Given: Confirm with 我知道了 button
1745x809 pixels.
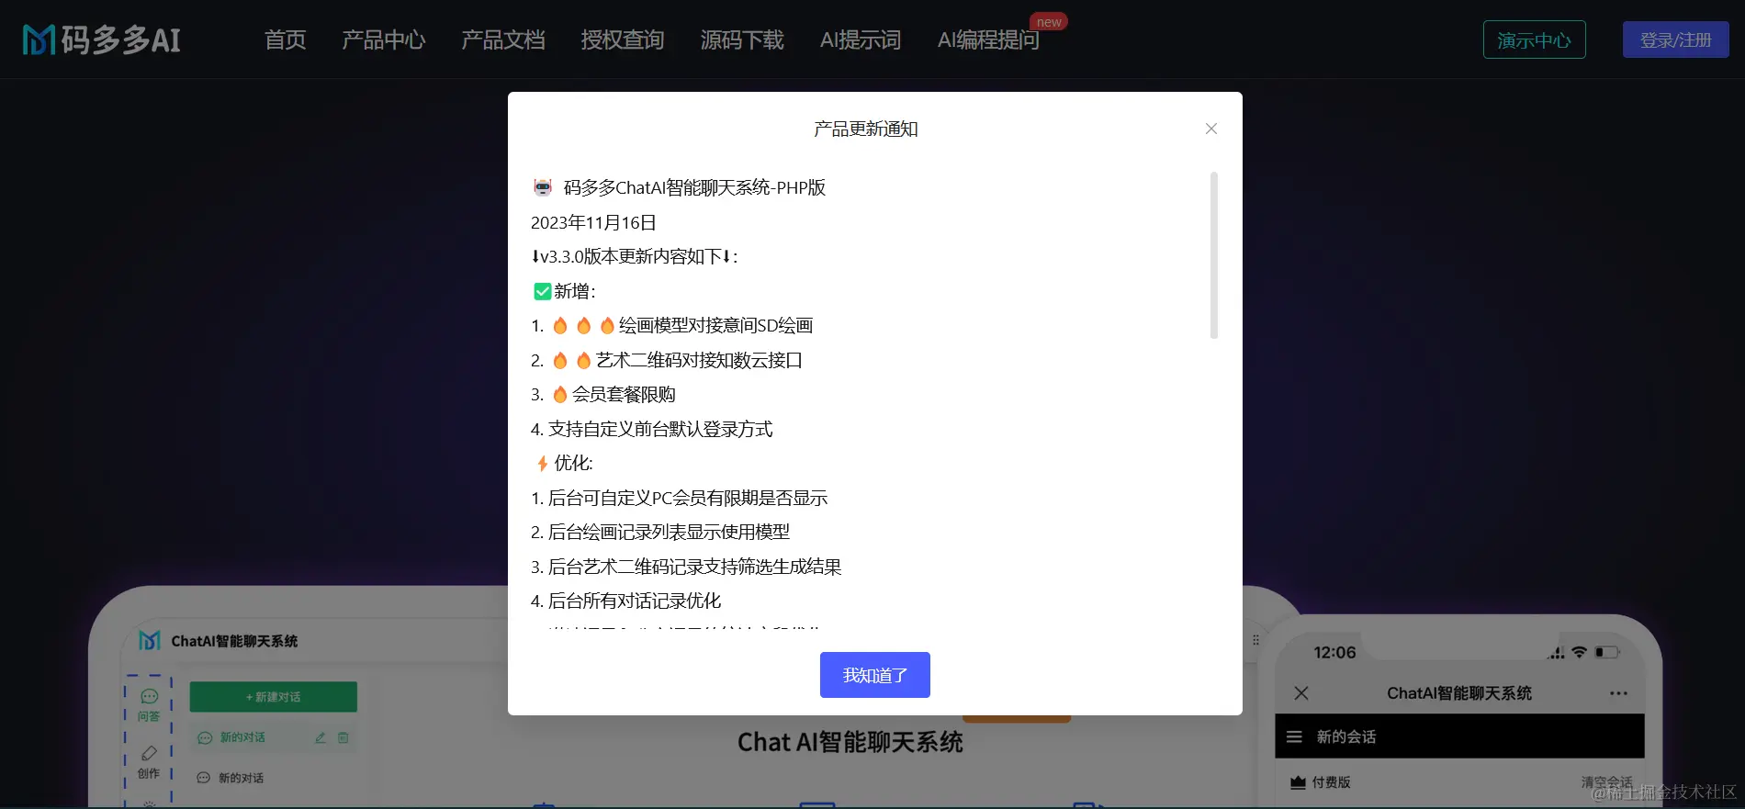Looking at the screenshot, I should click(874, 675).
